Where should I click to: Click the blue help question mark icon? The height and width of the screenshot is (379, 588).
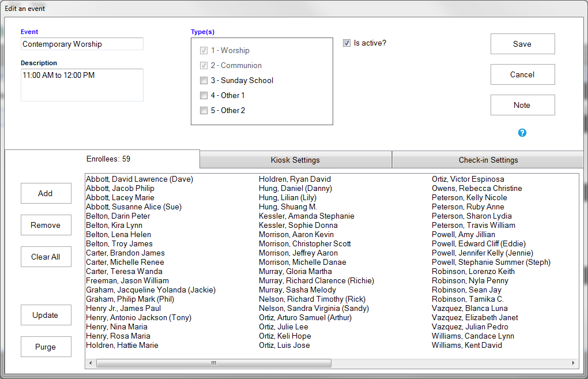[x=522, y=133]
